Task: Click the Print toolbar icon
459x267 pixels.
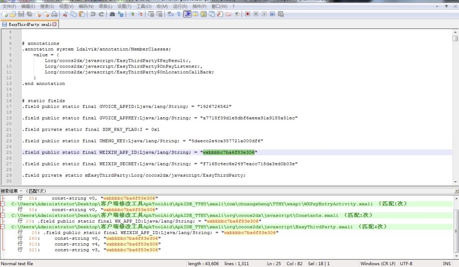Action: click(x=54, y=14)
